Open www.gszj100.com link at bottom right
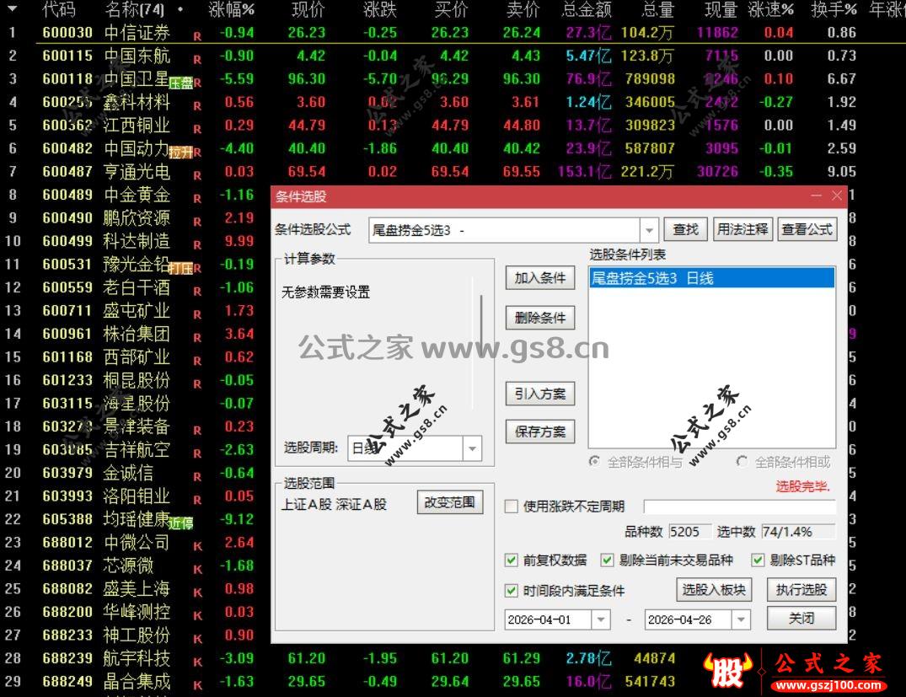The image size is (906, 697). tap(829, 686)
